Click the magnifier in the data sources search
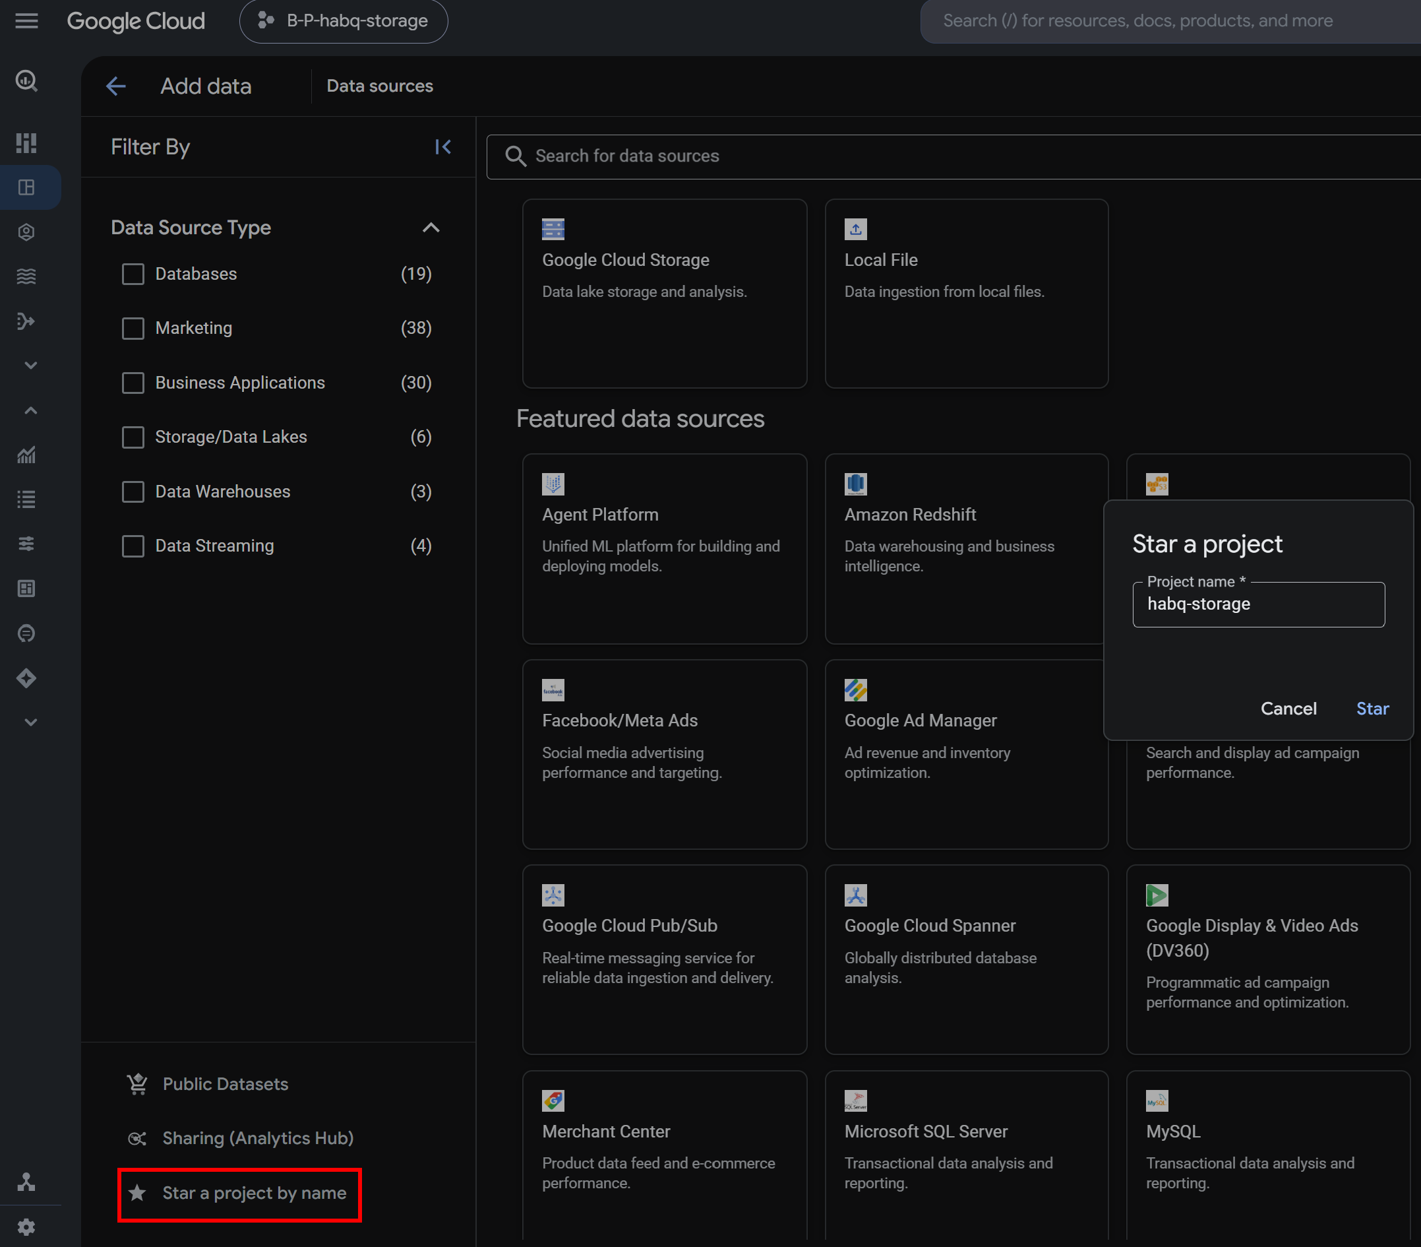Viewport: 1421px width, 1247px height. (x=515, y=156)
